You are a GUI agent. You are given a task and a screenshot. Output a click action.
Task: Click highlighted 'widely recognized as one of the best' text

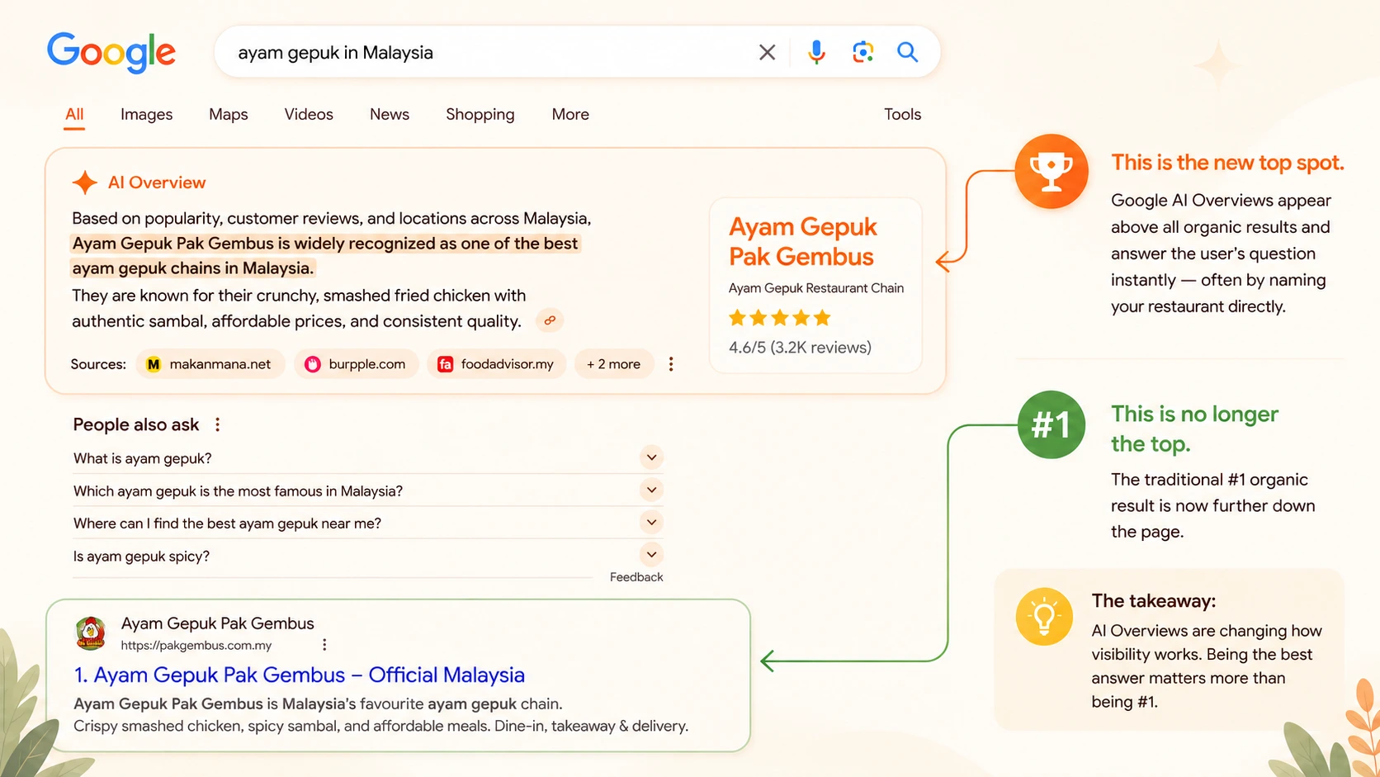(x=436, y=244)
